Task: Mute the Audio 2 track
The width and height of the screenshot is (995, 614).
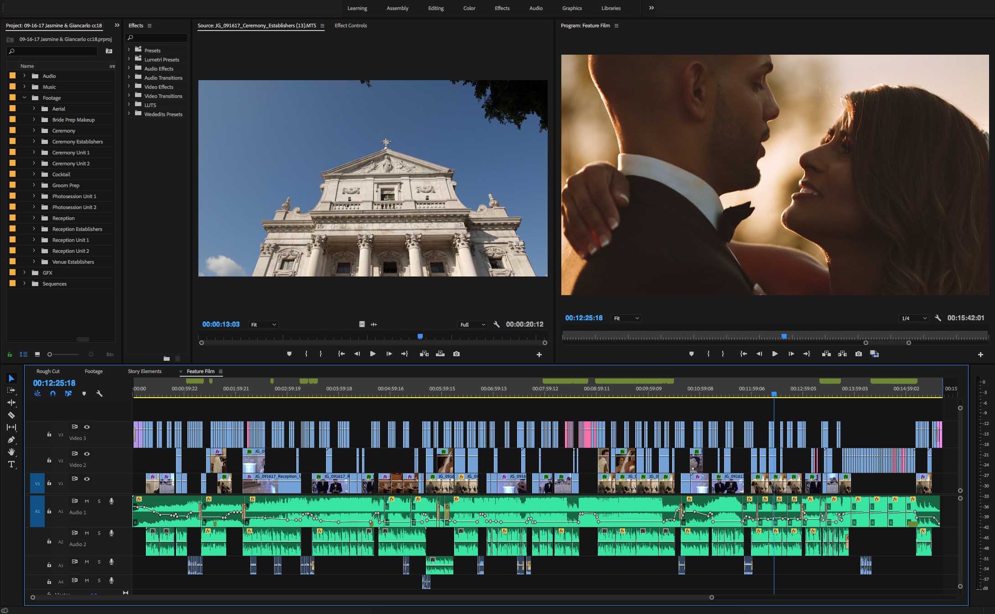Action: [87, 533]
